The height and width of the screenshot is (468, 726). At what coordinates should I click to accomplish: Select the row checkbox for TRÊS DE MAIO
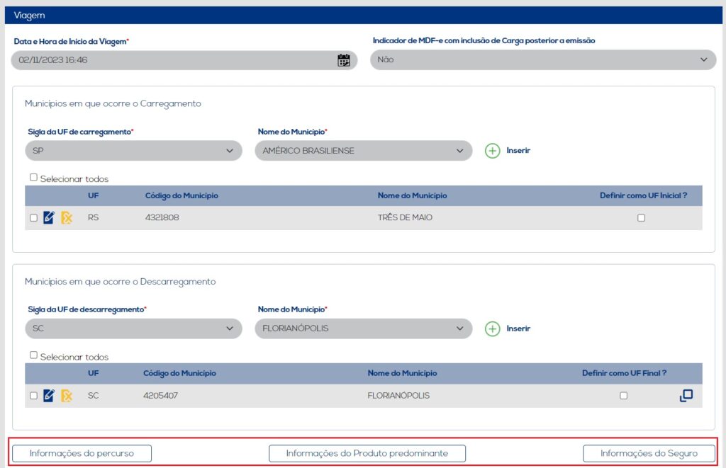click(33, 218)
